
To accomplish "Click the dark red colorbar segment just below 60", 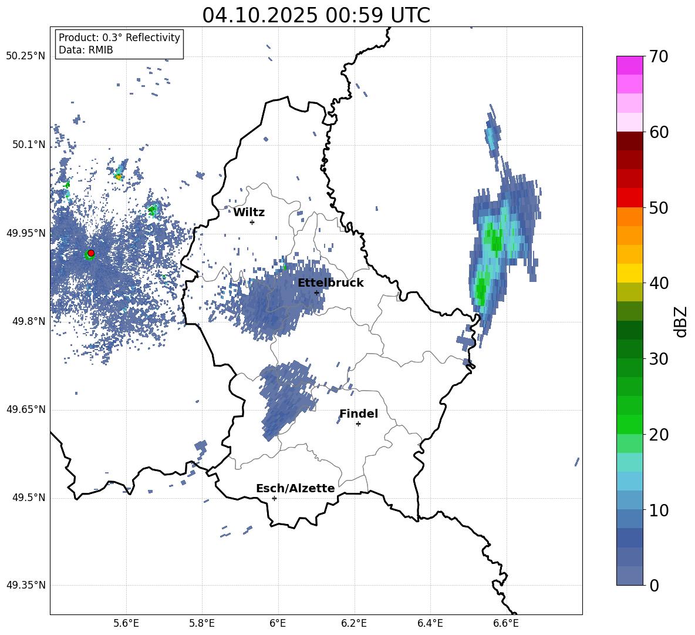I will pyautogui.click(x=629, y=141).
